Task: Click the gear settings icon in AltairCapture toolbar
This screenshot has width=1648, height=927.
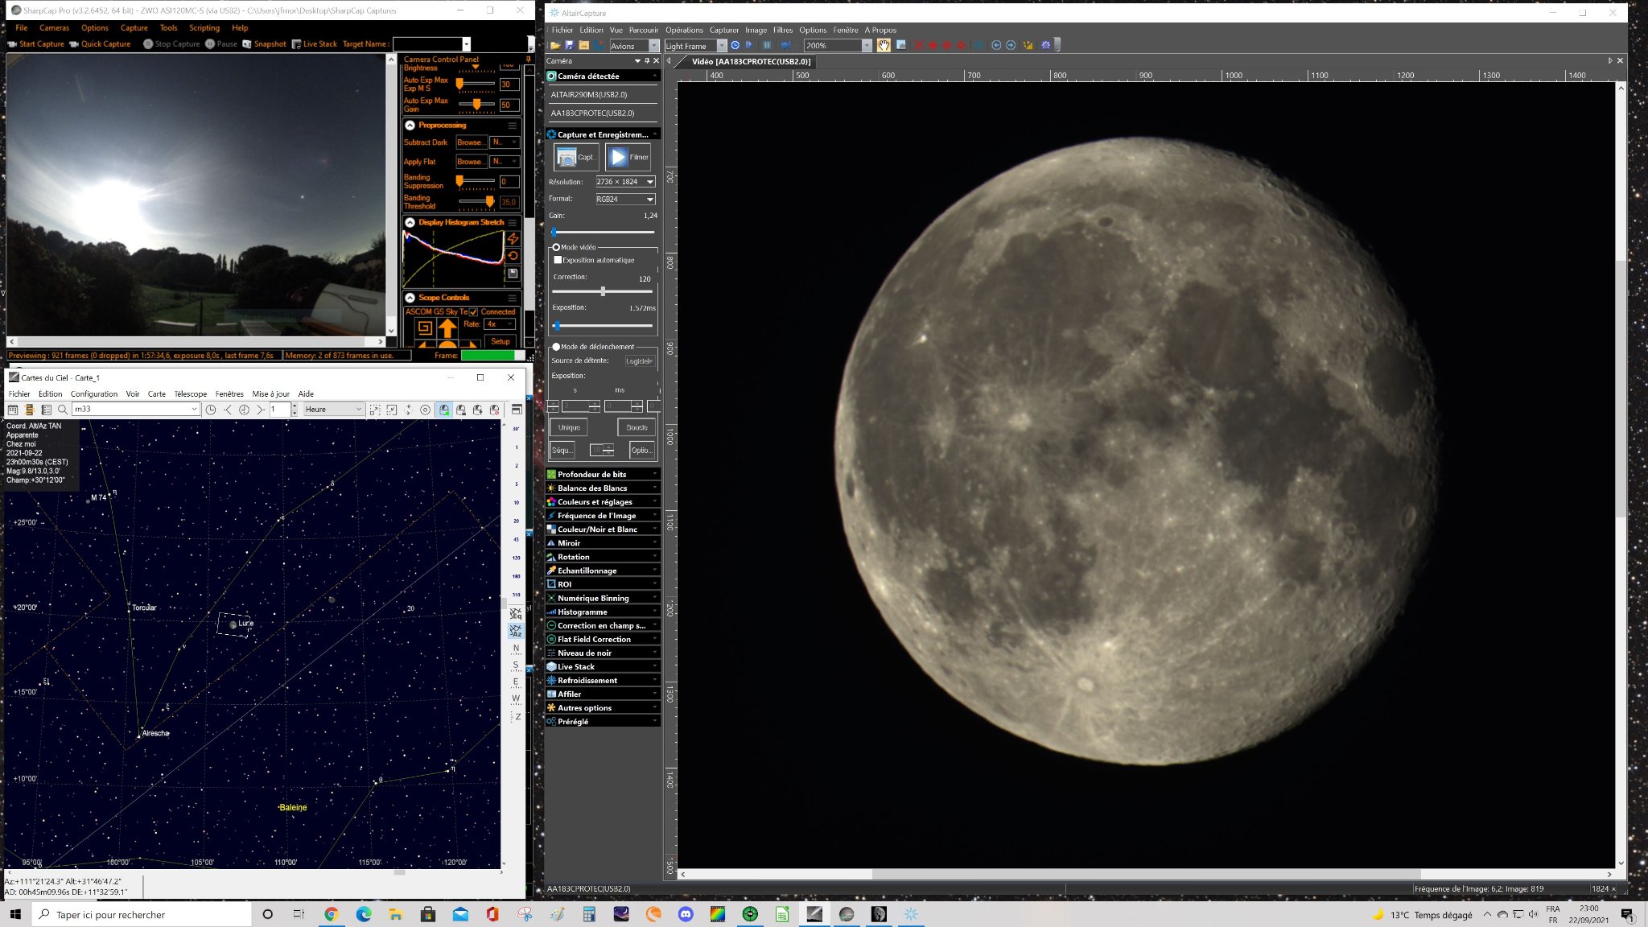Action: coord(1045,46)
